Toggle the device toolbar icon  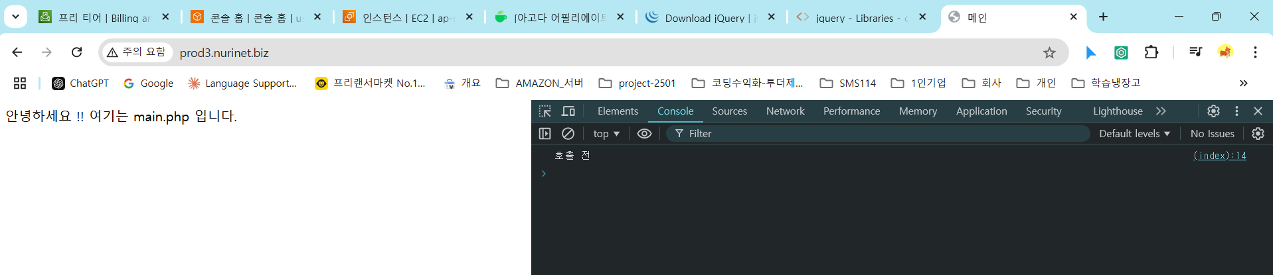click(x=568, y=111)
